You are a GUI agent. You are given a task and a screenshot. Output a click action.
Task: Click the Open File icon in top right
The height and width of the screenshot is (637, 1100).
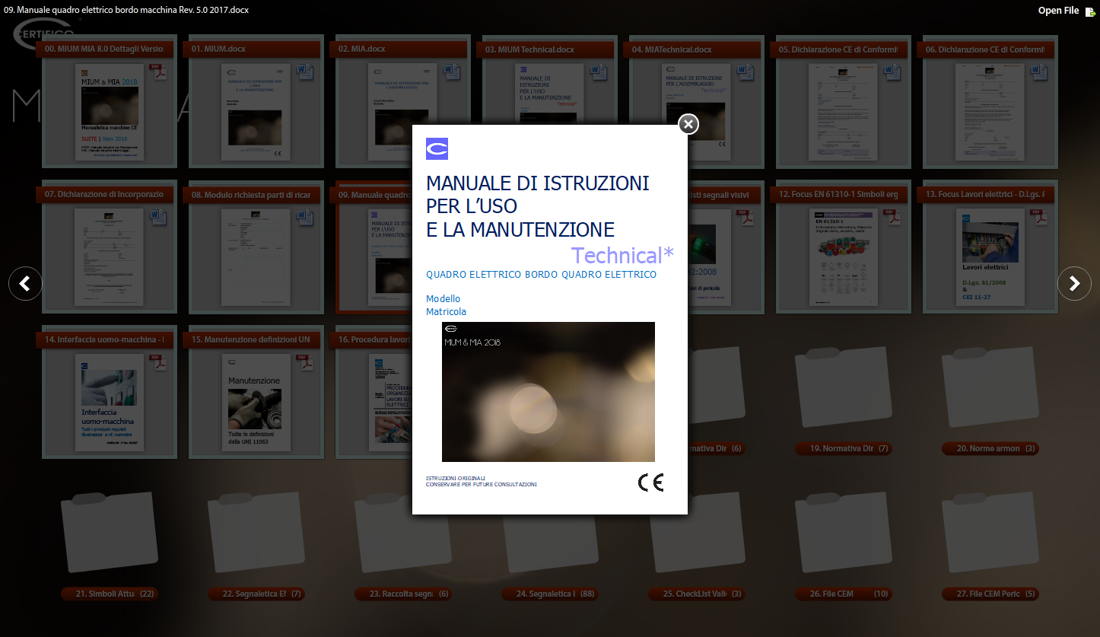click(x=1089, y=11)
